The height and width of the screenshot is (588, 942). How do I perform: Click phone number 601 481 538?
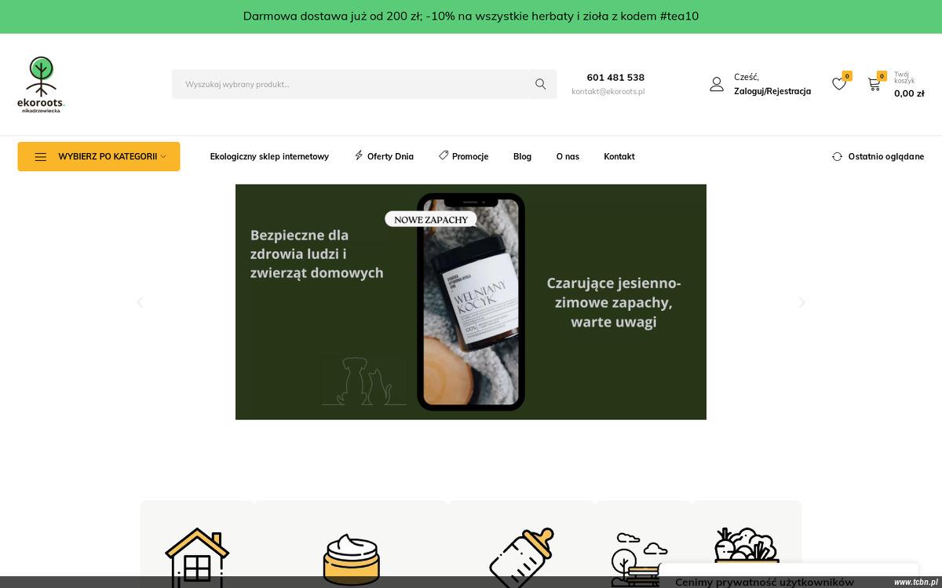pyautogui.click(x=615, y=78)
